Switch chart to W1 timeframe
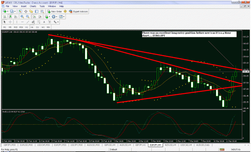This screenshot has height=152, width=251. [x=43, y=27]
